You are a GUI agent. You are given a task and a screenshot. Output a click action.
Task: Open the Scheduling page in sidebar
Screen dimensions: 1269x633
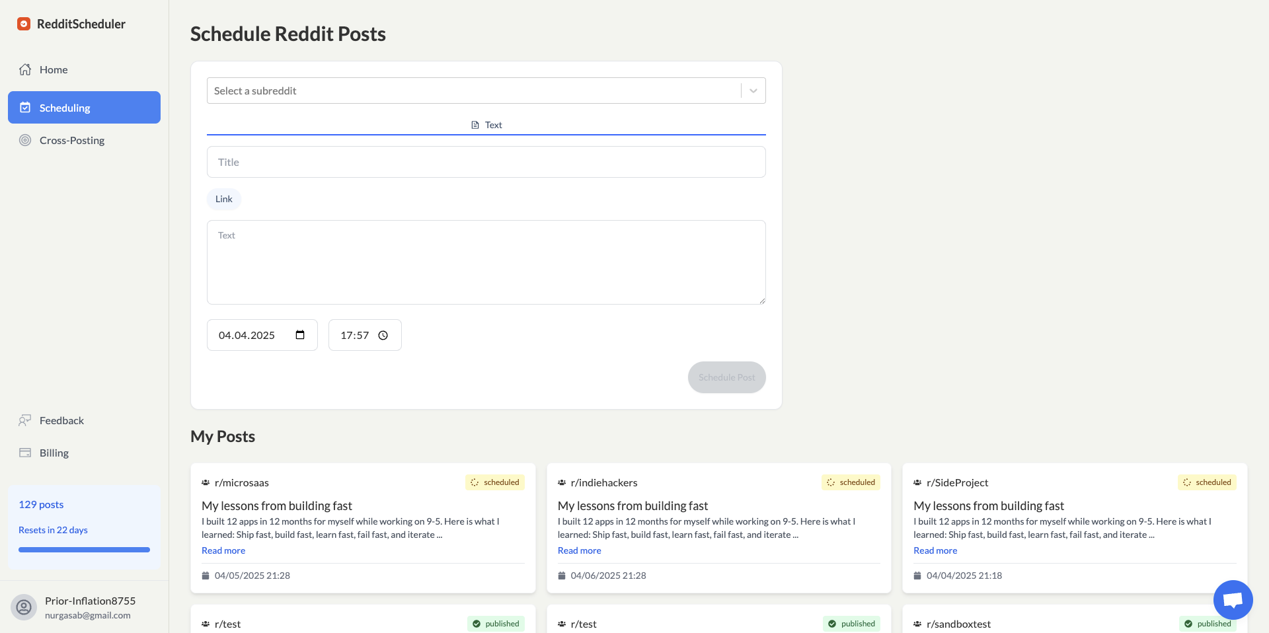point(84,107)
